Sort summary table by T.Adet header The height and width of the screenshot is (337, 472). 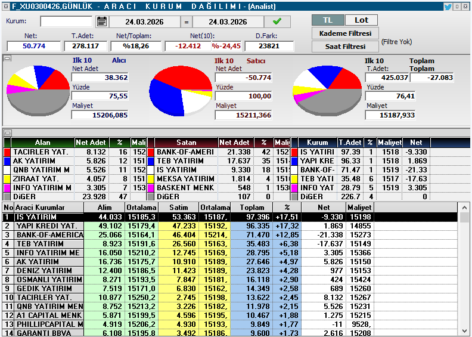point(350,143)
